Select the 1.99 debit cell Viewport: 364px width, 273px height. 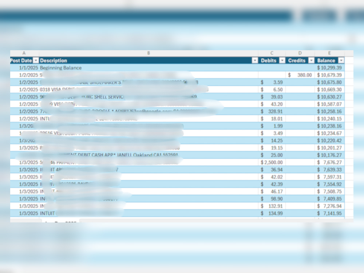tap(272, 126)
